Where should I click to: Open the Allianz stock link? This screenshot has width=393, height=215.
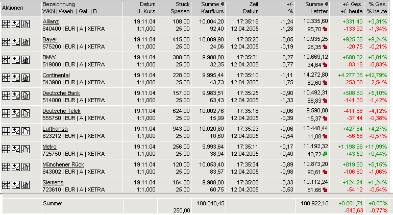[51, 21]
